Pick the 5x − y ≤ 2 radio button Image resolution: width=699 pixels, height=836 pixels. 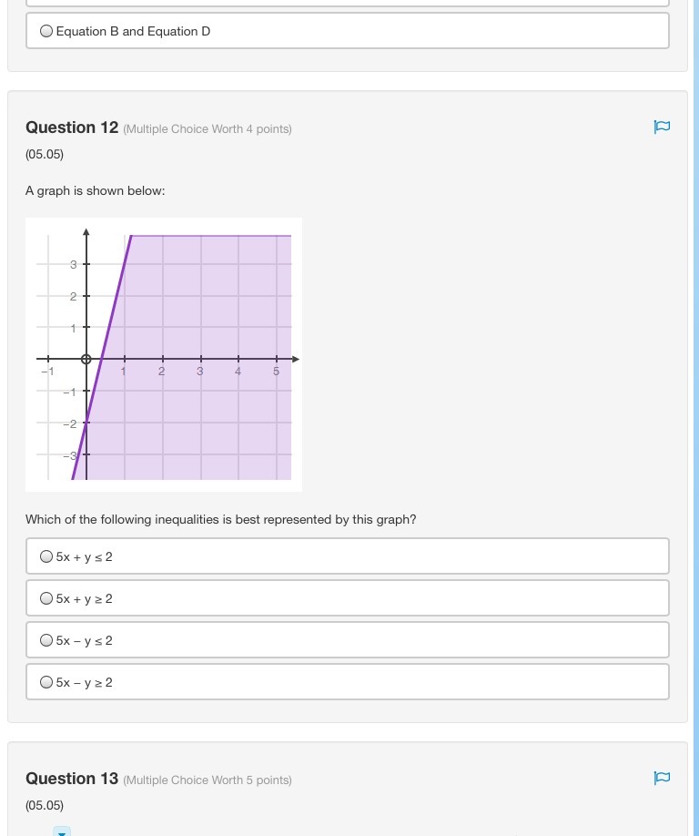46,640
